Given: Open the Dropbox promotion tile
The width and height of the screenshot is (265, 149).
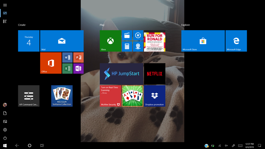Looking at the screenshot, I should click(x=155, y=96).
